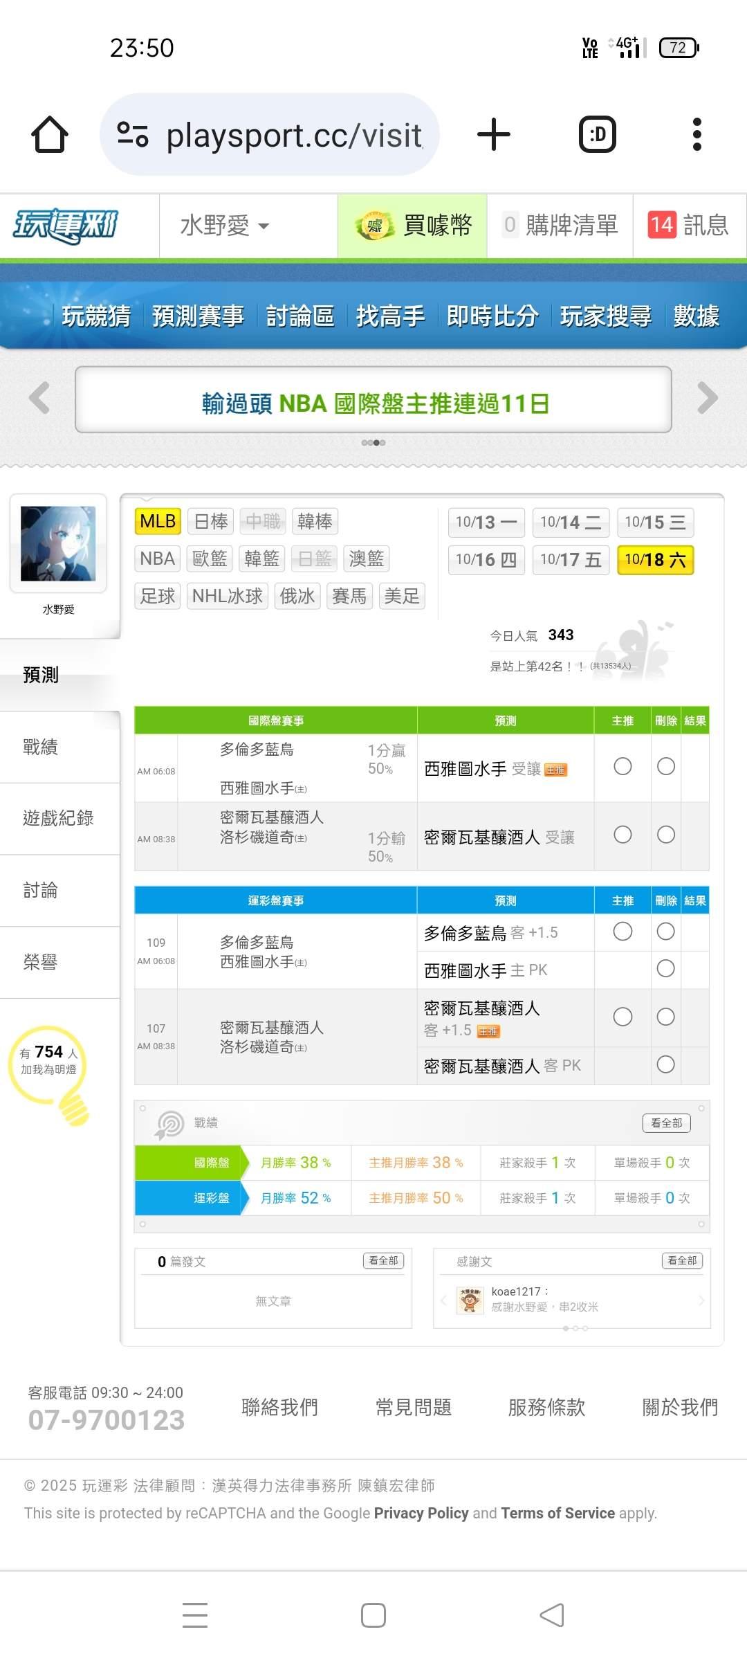Open messages via the red 14 badge
The height and width of the screenshot is (1661, 747).
click(662, 225)
